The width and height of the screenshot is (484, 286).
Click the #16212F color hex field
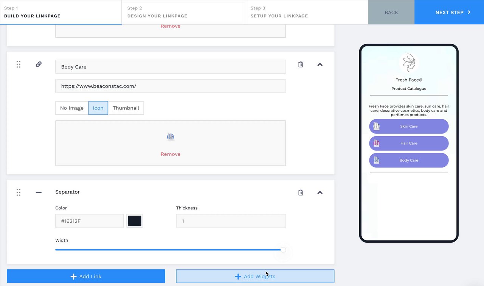click(x=90, y=221)
